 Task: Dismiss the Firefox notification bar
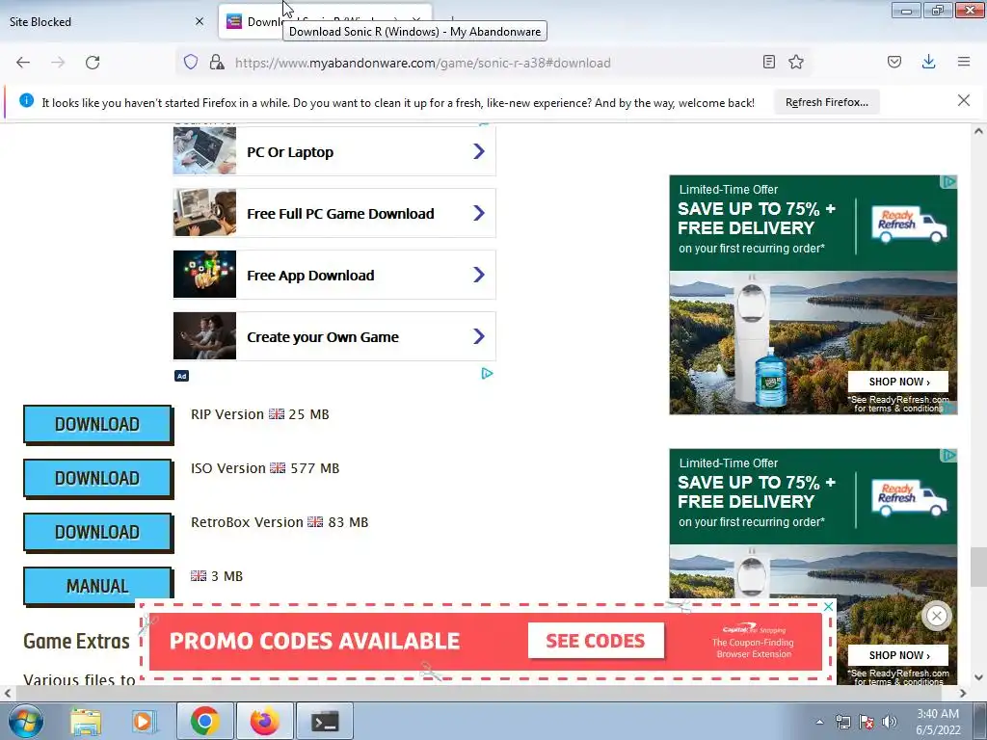964,100
